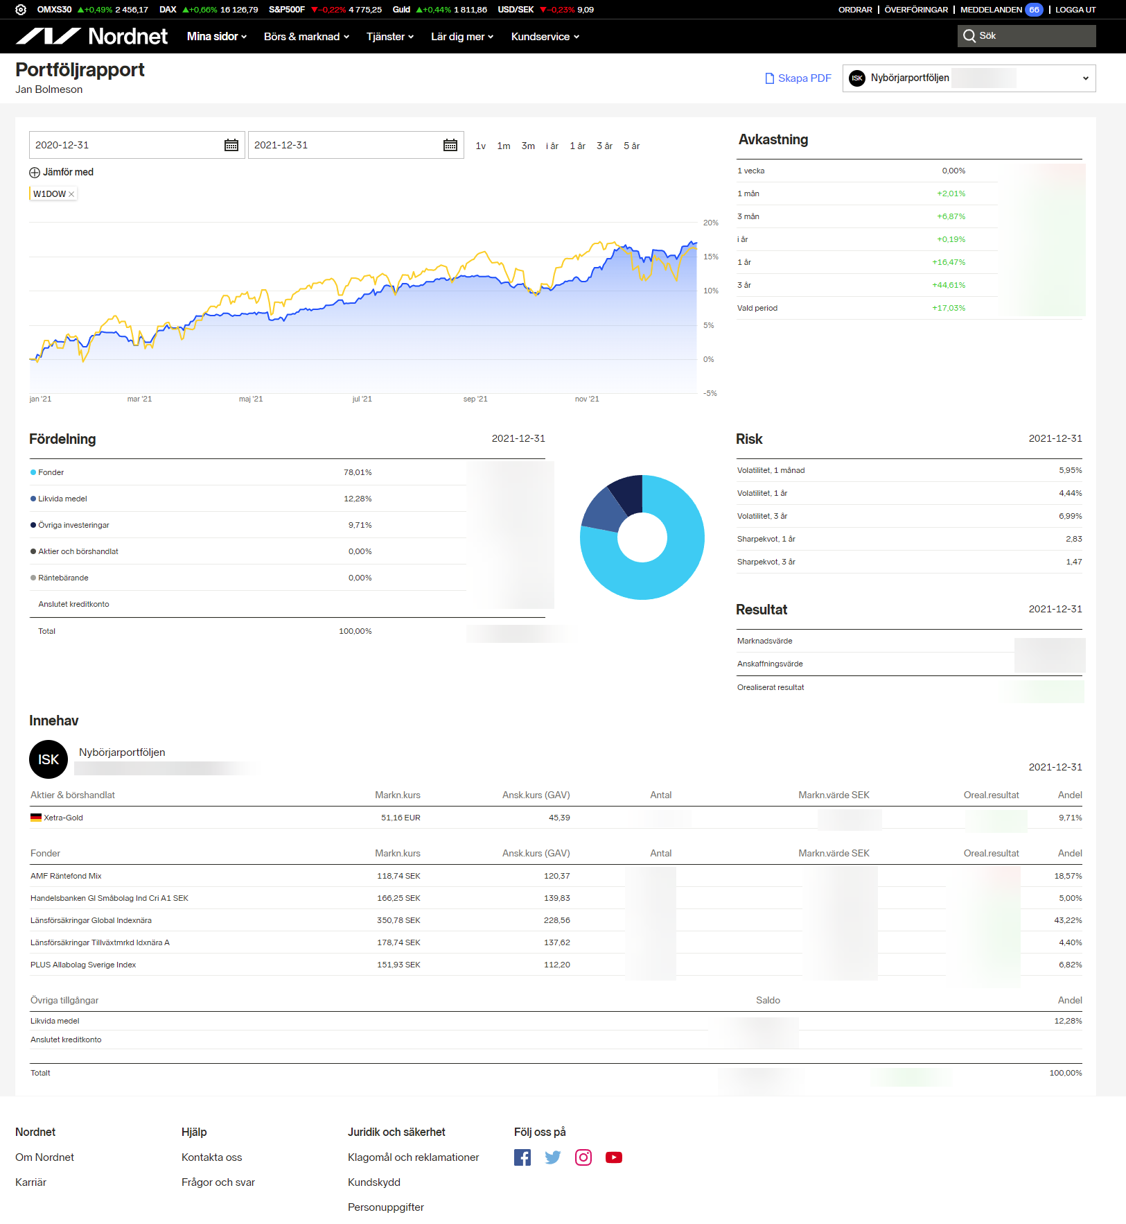Screen dimensions: 1126x1224
Task: Select the 1m time range
Action: 504,146
